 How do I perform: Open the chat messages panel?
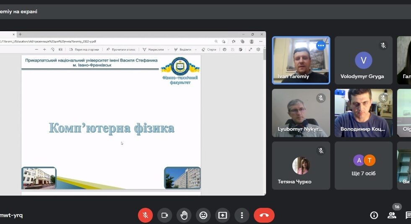(x=408, y=215)
